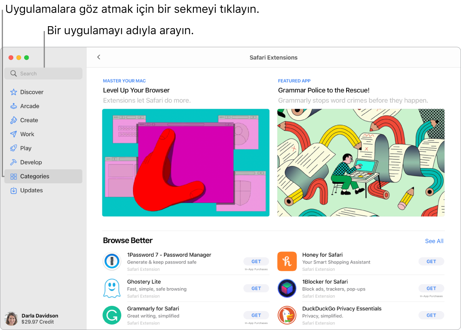461x330 pixels.
Task: Get DuckDuckGo Privacy Essentials
Action: [431, 315]
